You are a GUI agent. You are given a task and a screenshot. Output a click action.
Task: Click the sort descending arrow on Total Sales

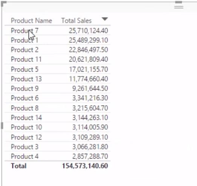click(105, 19)
